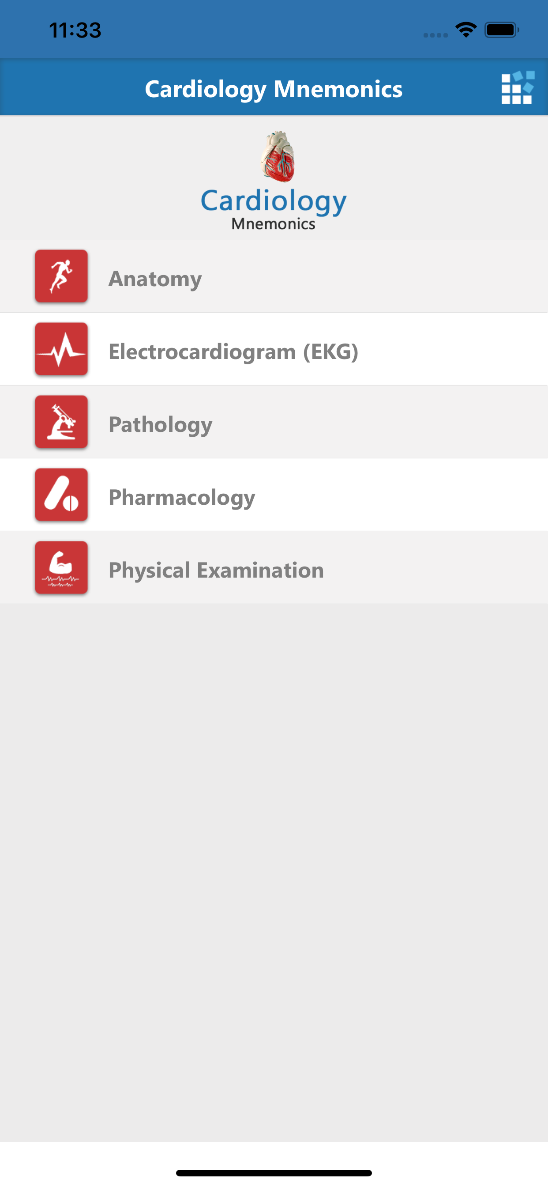
Task: Select the Pharmacology text label
Action: point(182,497)
